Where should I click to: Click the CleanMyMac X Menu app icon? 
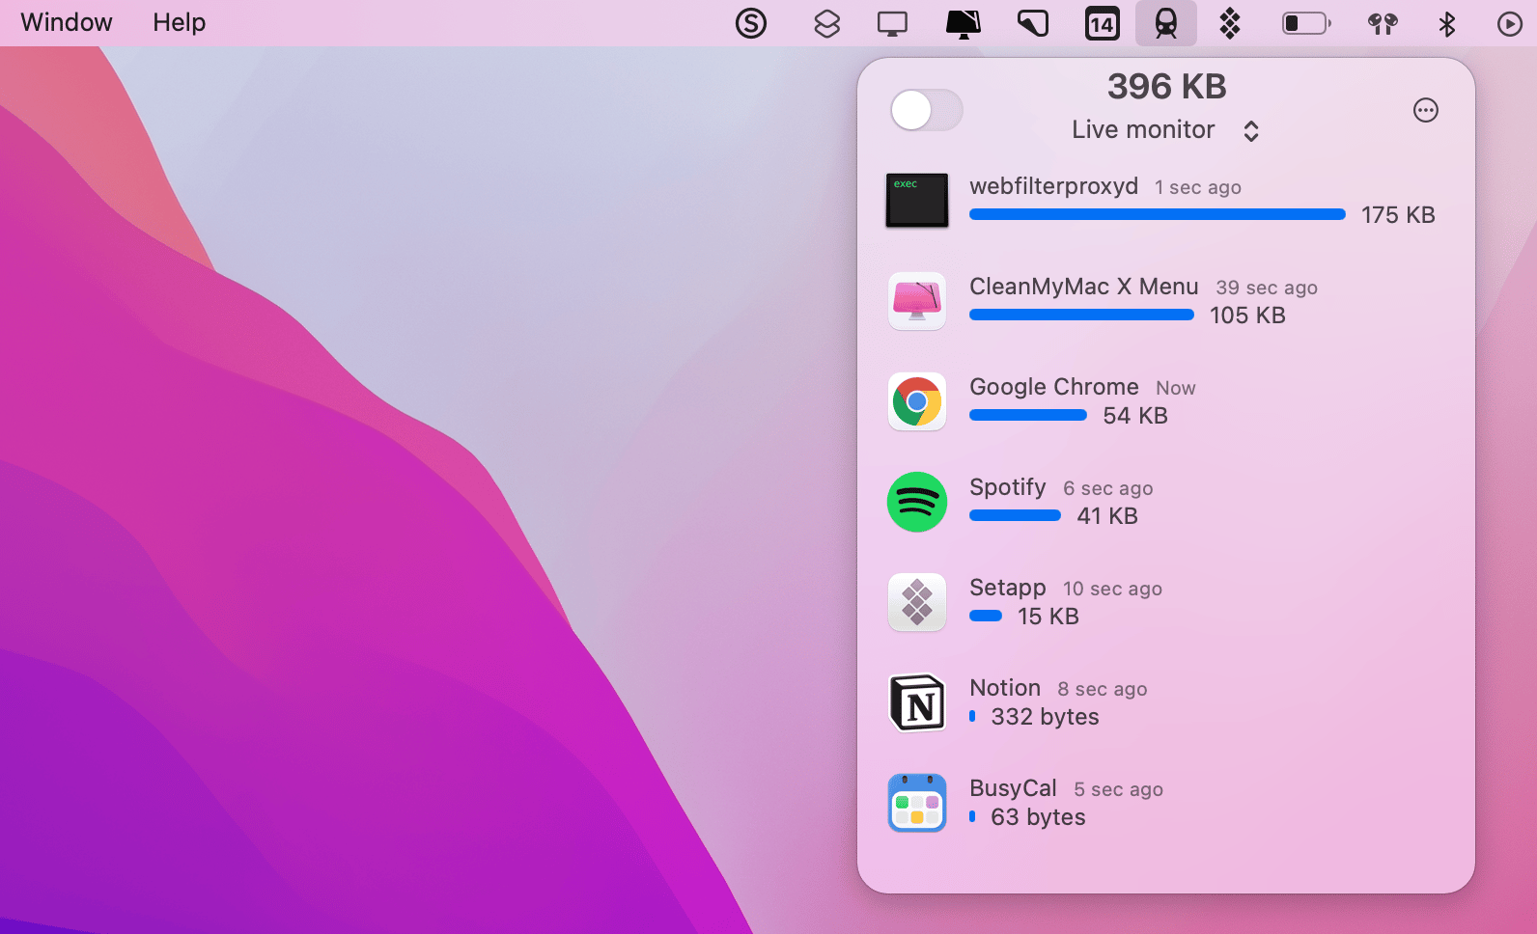(x=917, y=301)
